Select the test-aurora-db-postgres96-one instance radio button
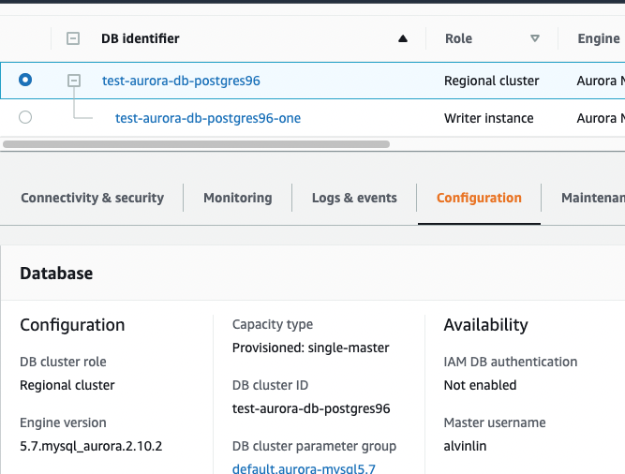Image resolution: width=625 pixels, height=474 pixels. [25, 118]
